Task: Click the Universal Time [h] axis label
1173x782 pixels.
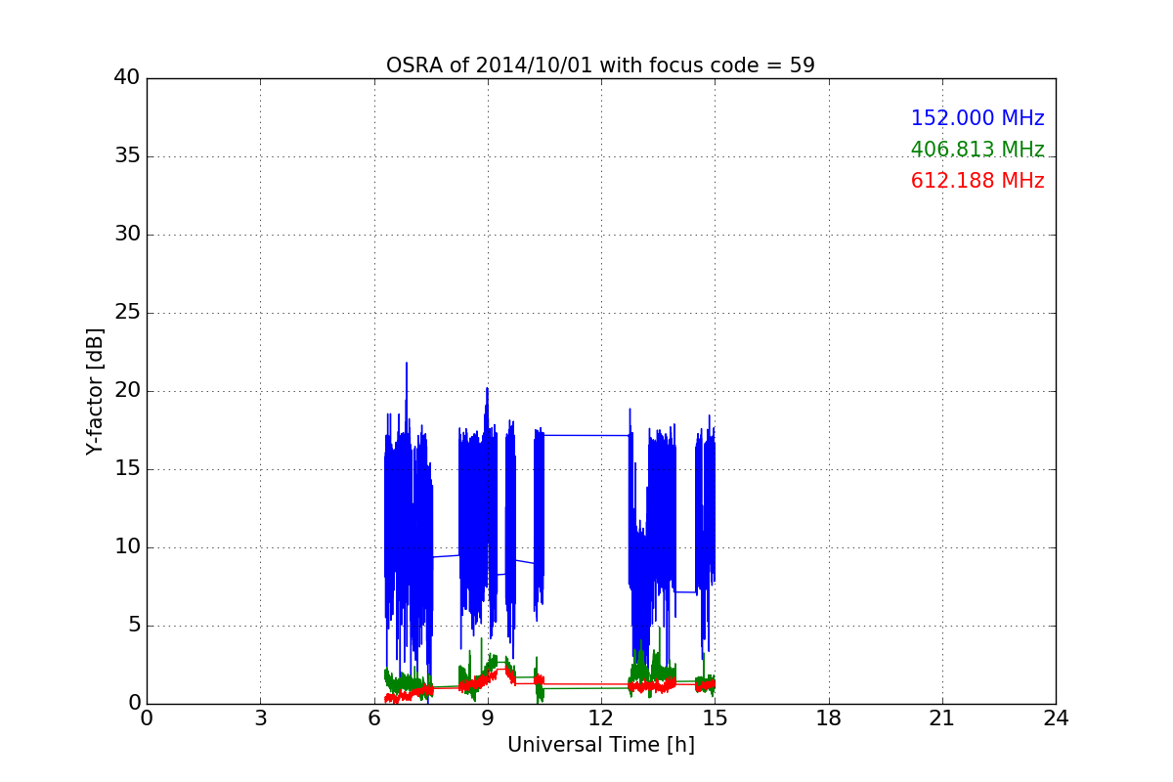Action: point(600,745)
